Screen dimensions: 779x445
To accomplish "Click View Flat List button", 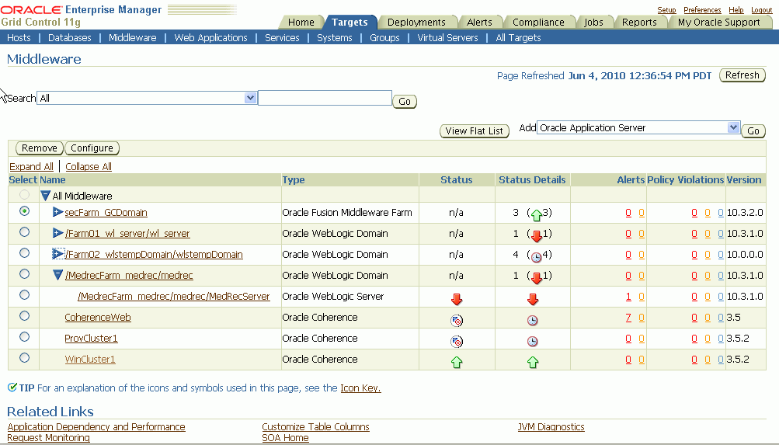I will click(475, 130).
